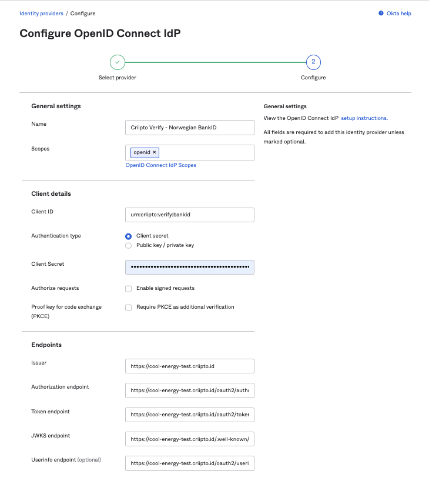Focus the Client ID field
This screenshot has height=481, width=429.
pyautogui.click(x=190, y=215)
